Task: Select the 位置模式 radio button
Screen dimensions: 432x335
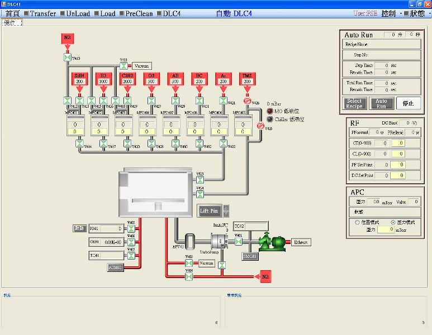Action: [358, 222]
